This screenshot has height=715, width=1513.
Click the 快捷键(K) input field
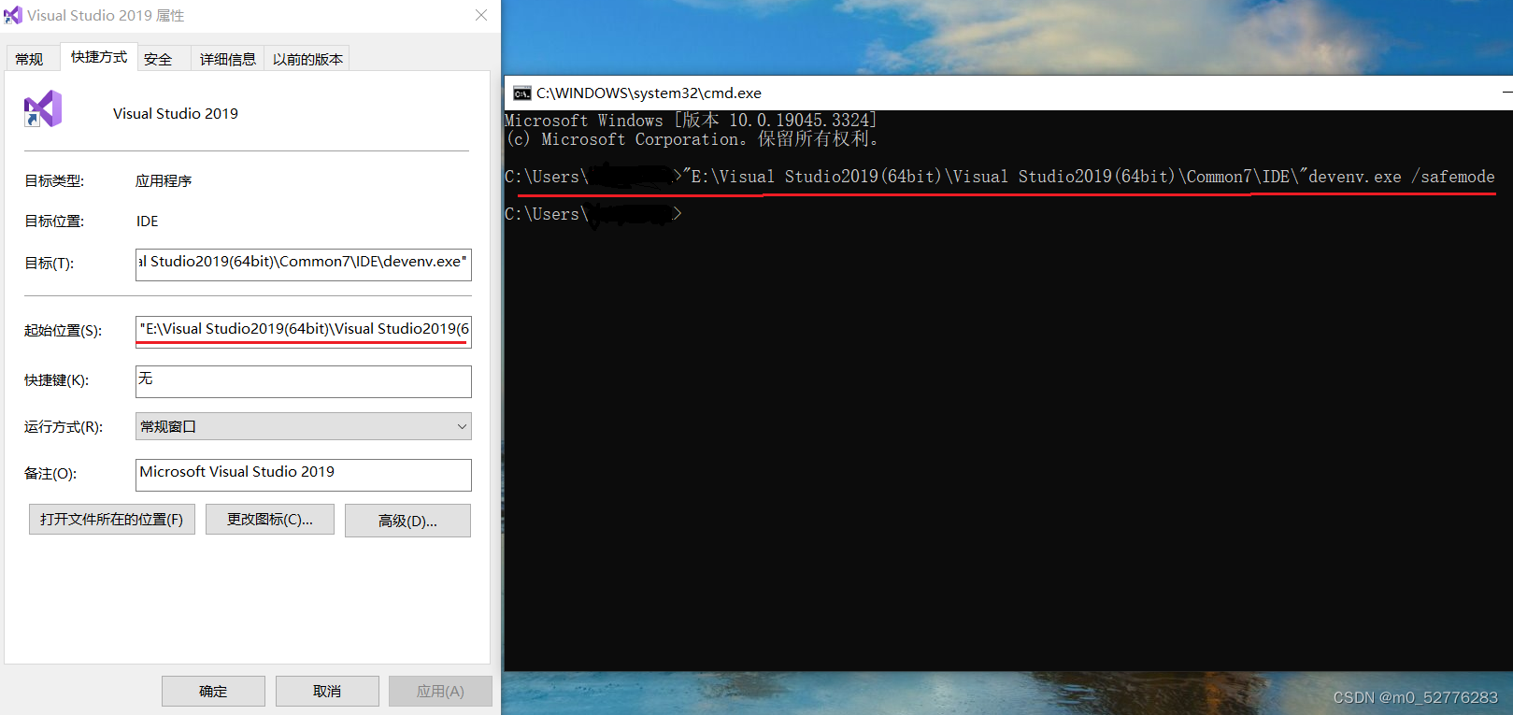pos(304,380)
